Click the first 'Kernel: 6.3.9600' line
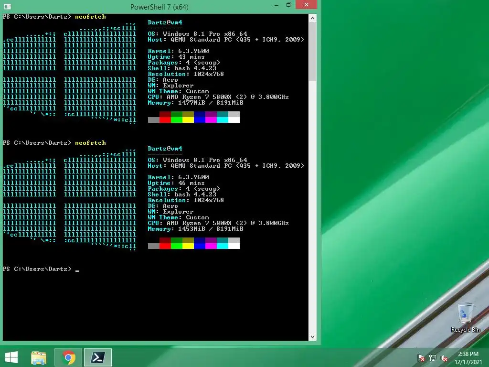 point(179,51)
